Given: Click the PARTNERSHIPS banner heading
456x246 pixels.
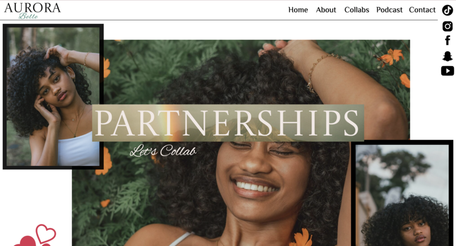Looking at the screenshot, I should click(x=228, y=123).
